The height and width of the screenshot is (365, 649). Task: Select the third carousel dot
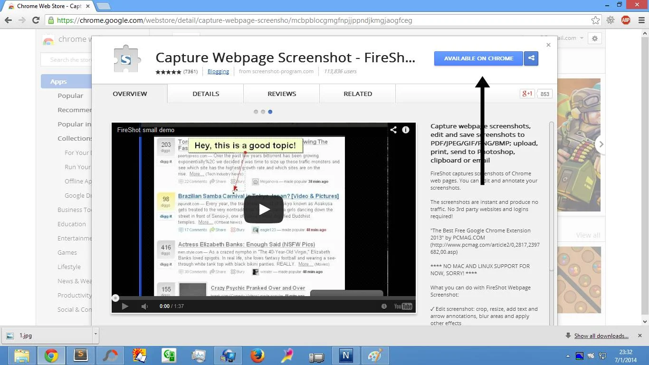click(x=270, y=112)
